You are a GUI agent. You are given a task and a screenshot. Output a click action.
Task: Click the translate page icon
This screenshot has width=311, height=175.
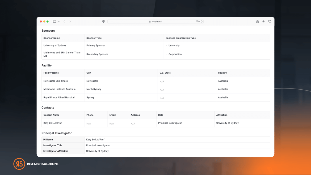point(198,22)
